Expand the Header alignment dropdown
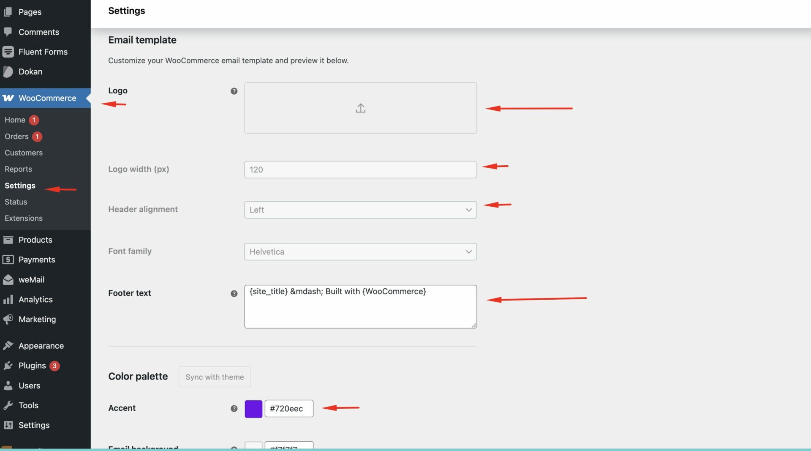The height and width of the screenshot is (451, 811). coord(360,210)
